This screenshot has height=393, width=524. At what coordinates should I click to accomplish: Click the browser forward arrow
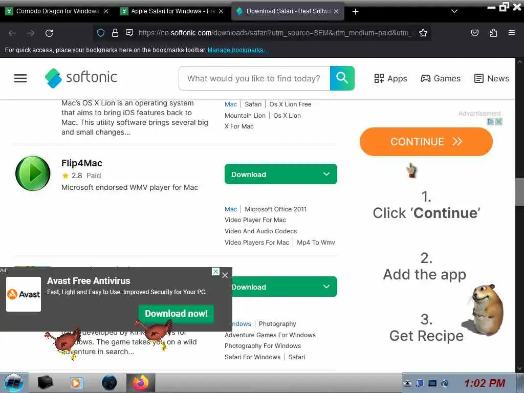[31, 33]
